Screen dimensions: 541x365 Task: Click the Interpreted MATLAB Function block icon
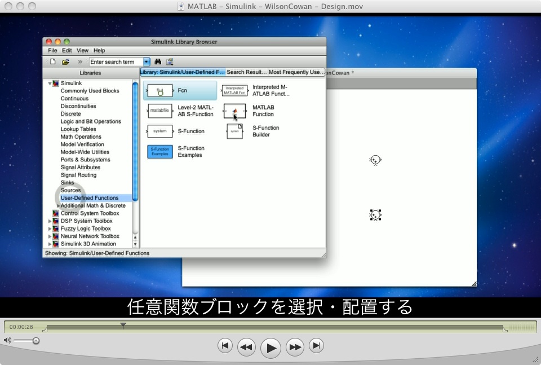pos(234,90)
